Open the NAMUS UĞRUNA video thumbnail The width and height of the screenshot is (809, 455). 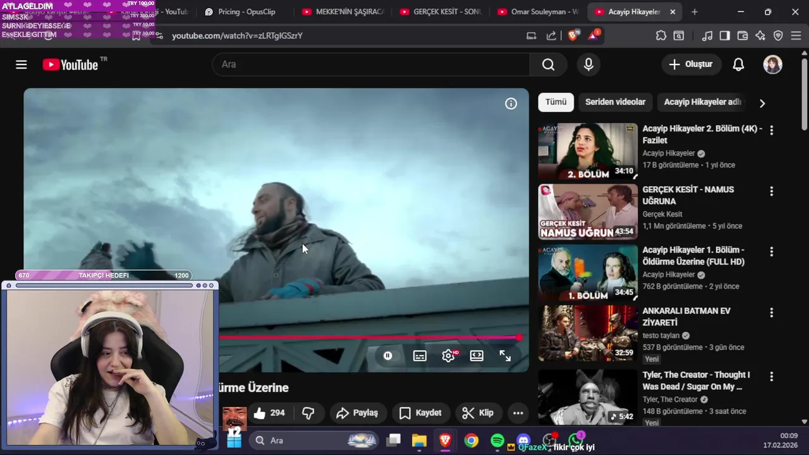[x=588, y=212]
